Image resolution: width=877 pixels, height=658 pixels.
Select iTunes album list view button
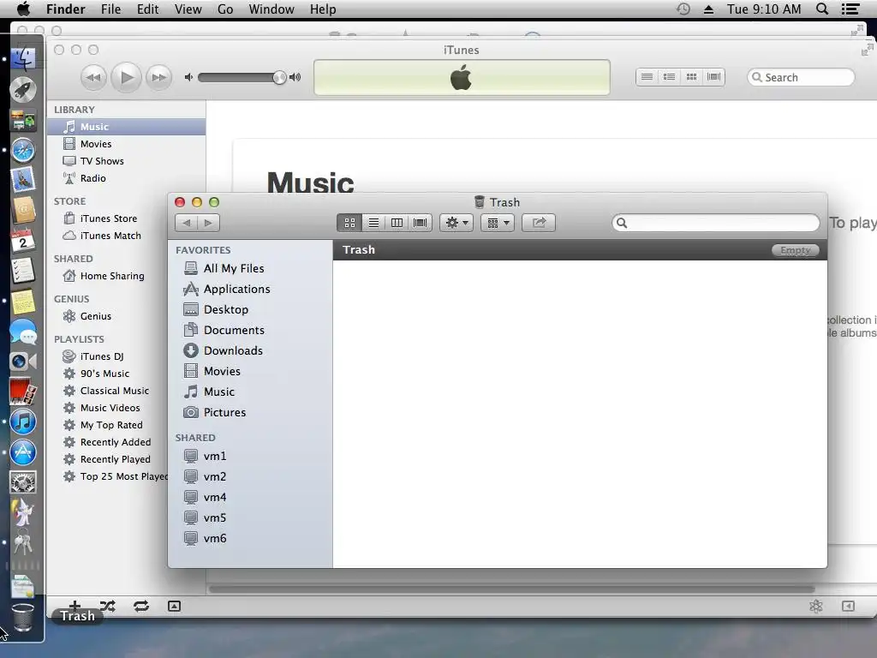click(x=669, y=76)
